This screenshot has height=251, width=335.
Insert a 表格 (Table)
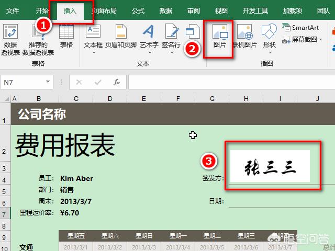pos(66,36)
